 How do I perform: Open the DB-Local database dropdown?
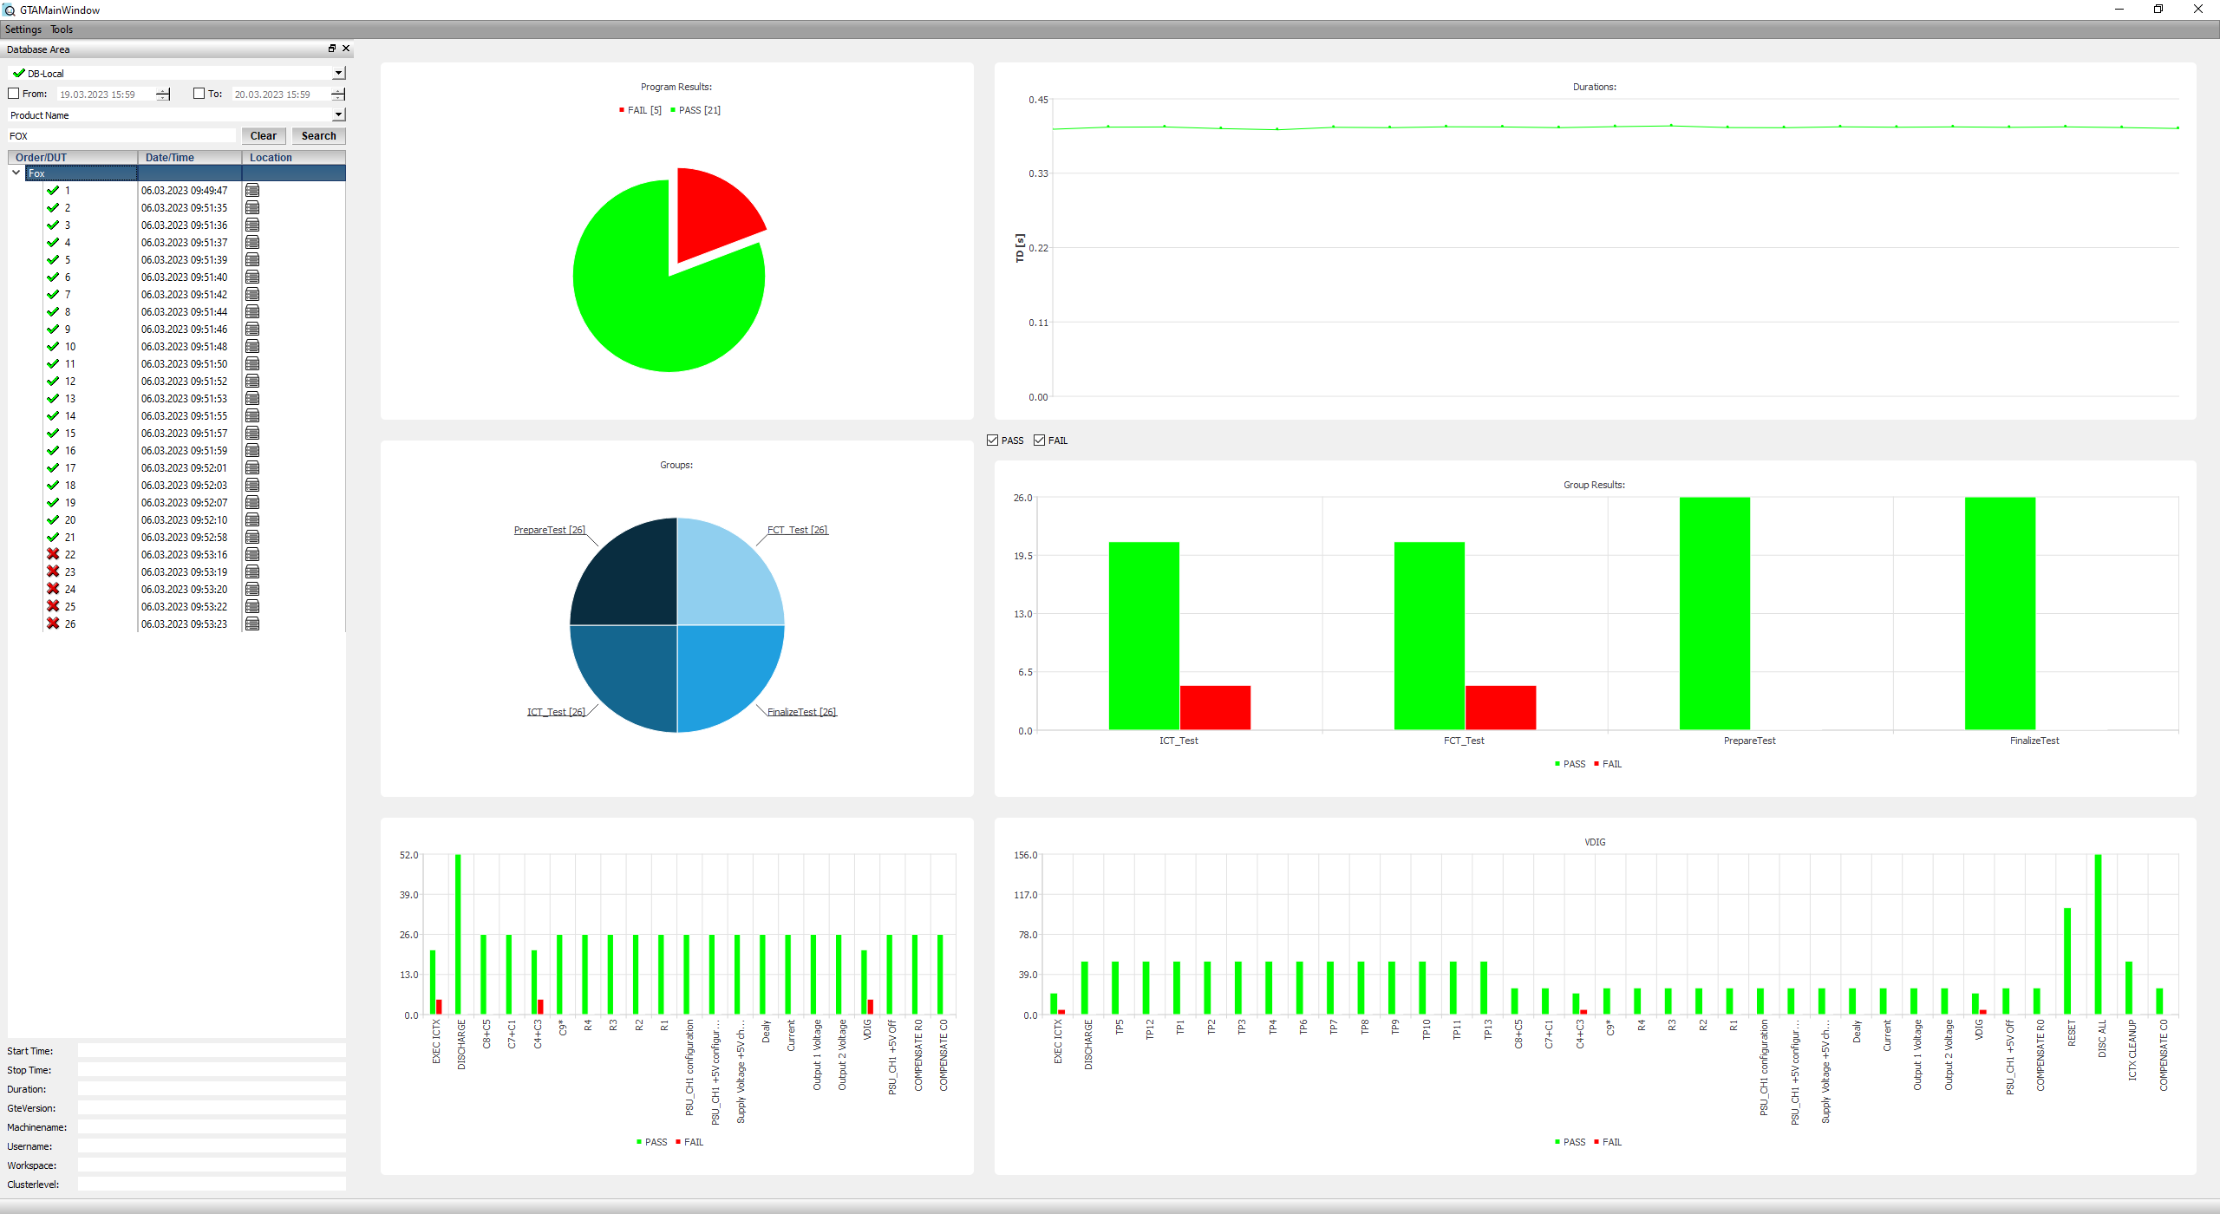click(x=338, y=74)
